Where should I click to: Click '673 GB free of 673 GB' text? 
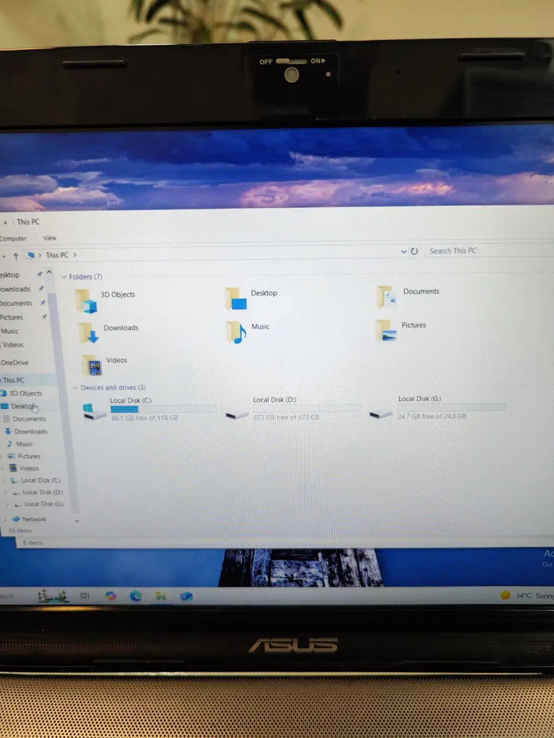(286, 417)
